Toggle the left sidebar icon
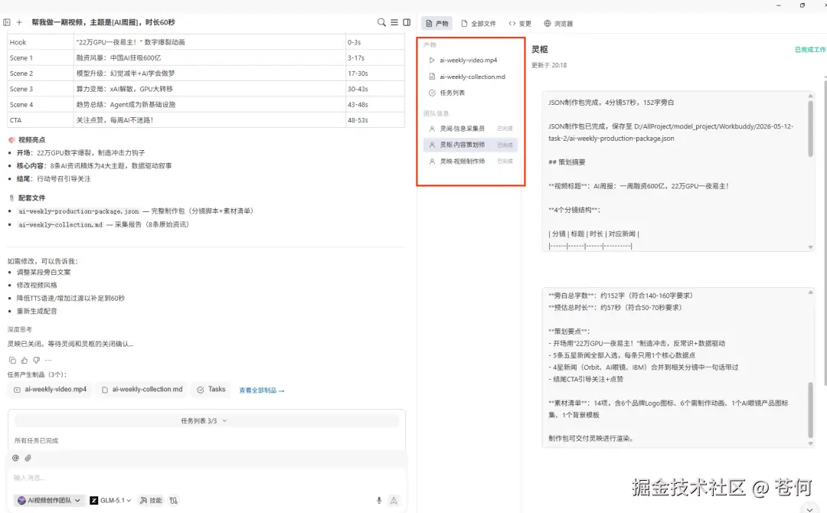 [x=7, y=22]
